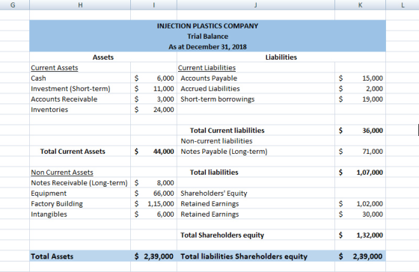The height and width of the screenshot is (272, 419).
Task: Select the Factory Building label cell
Action: click(x=80, y=204)
